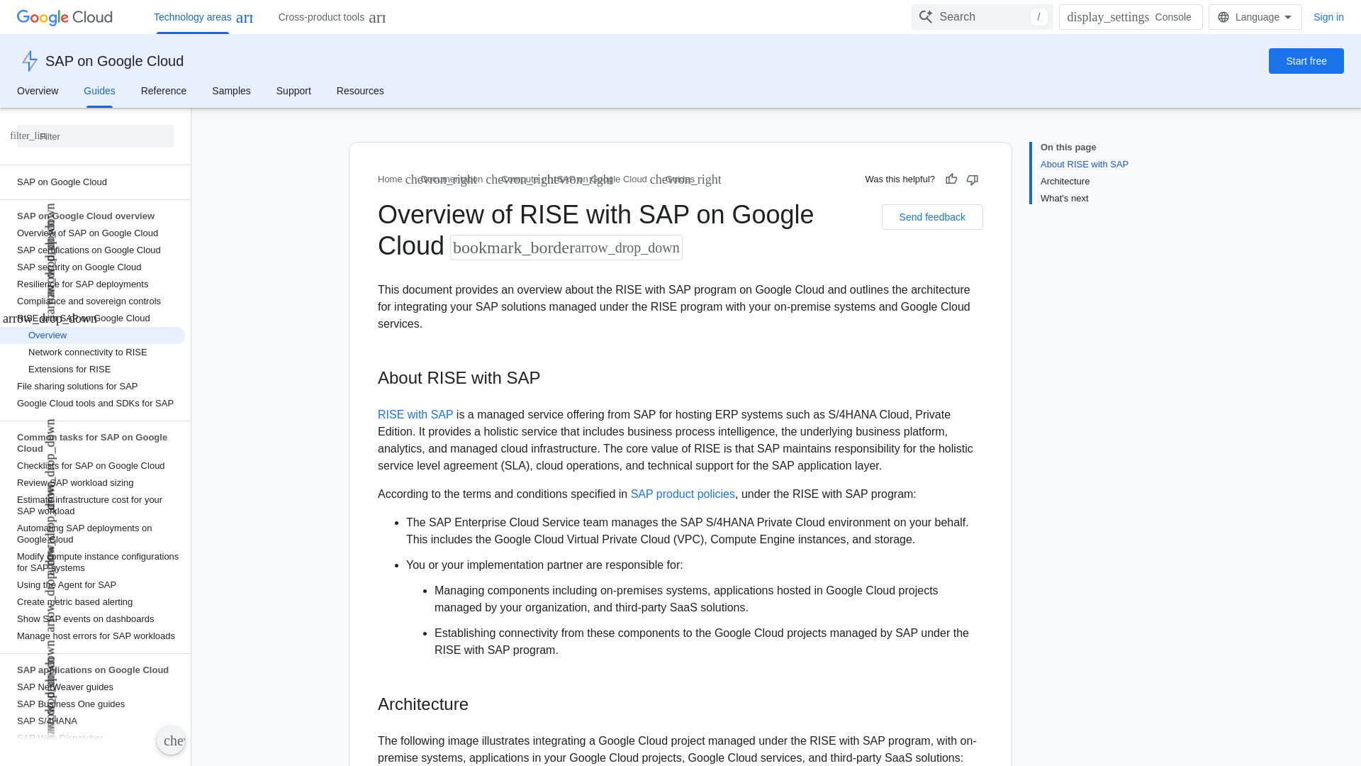1361x766 pixels.
Task: Click the Send feedback button
Action: pos(932,217)
